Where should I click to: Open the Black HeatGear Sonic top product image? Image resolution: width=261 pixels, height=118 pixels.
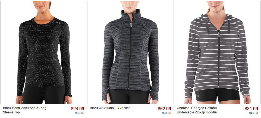(x=43, y=52)
